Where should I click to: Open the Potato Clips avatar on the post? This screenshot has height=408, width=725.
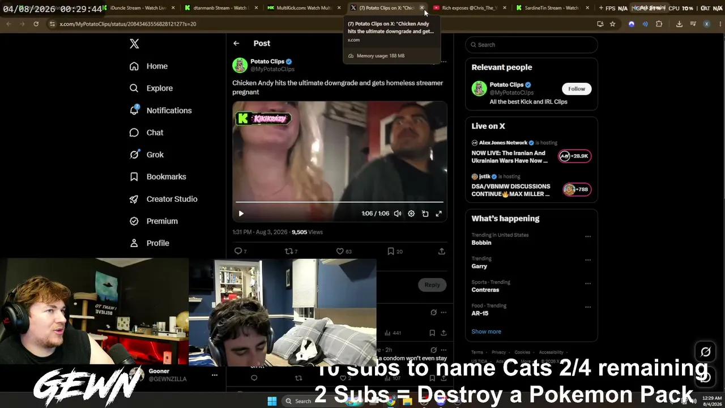240,65
